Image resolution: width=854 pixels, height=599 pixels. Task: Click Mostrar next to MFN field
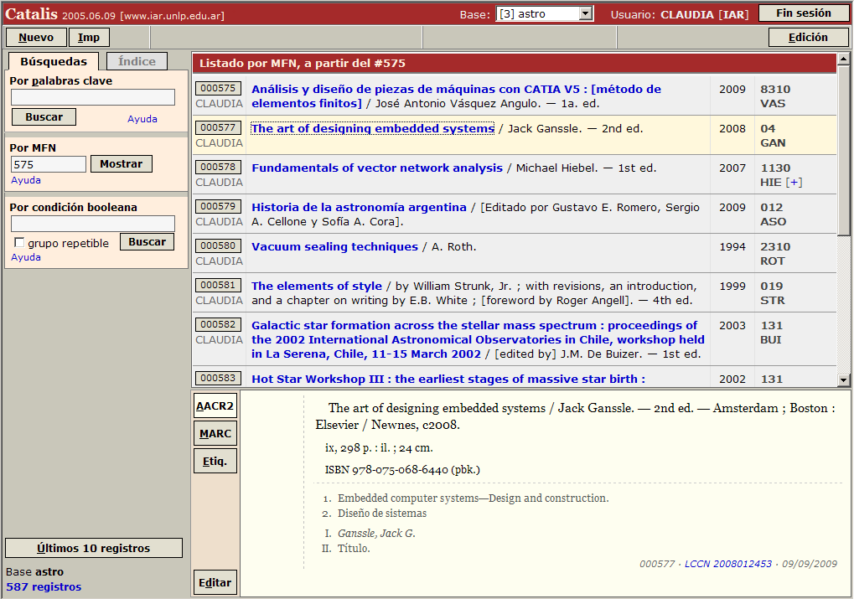coord(121,164)
